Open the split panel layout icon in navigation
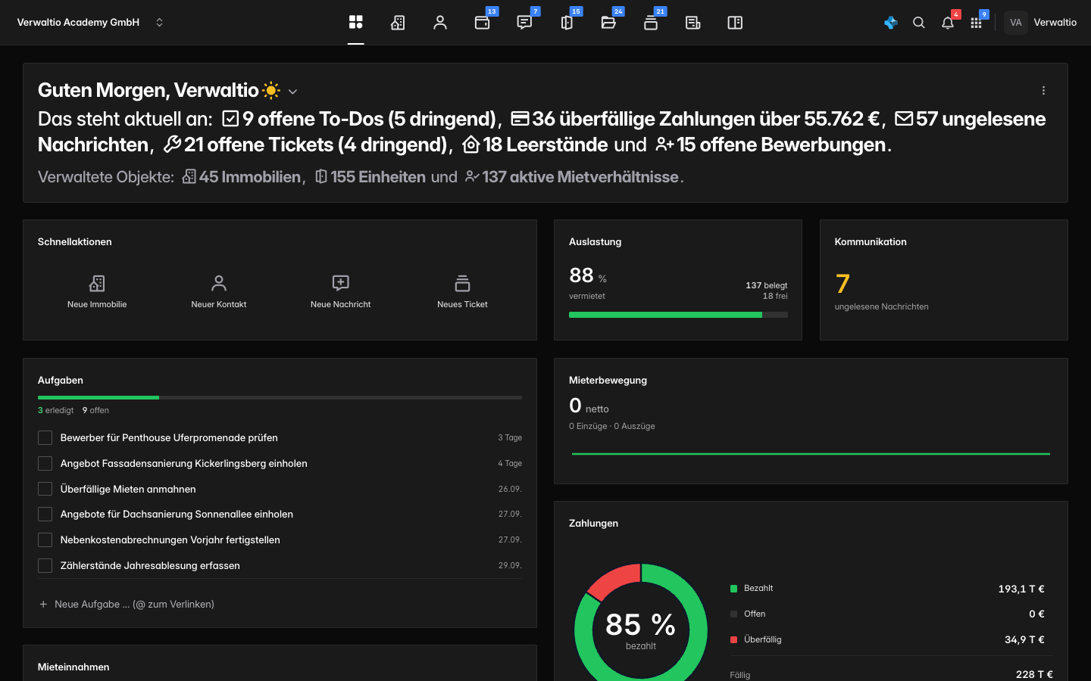1091x681 pixels. [x=735, y=23]
